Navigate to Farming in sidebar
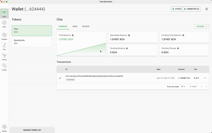This screenshot has height=133, width=212. (4, 56)
